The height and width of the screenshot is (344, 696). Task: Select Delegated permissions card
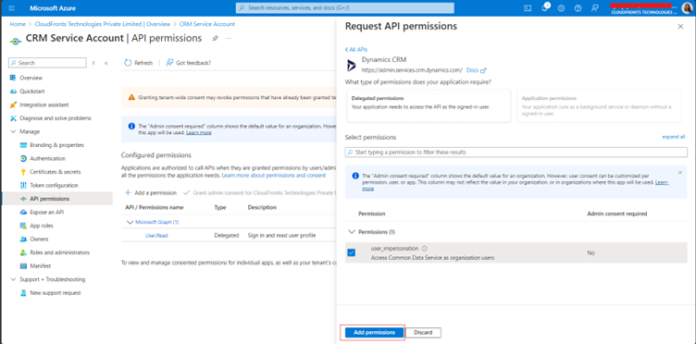click(429, 106)
